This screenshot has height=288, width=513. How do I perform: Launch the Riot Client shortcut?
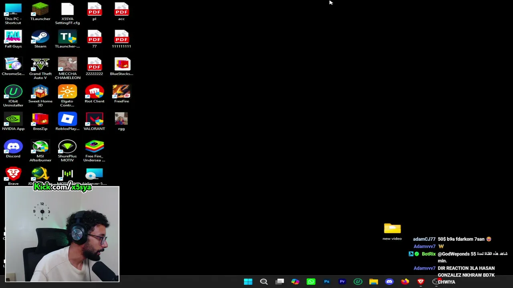[x=94, y=94]
